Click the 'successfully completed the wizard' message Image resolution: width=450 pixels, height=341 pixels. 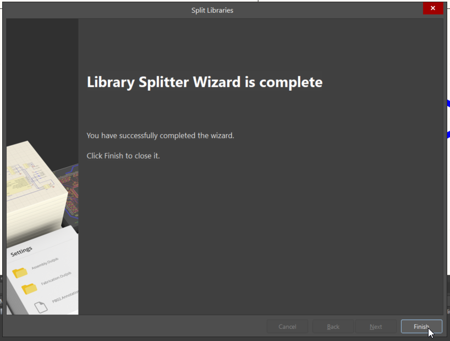click(160, 135)
